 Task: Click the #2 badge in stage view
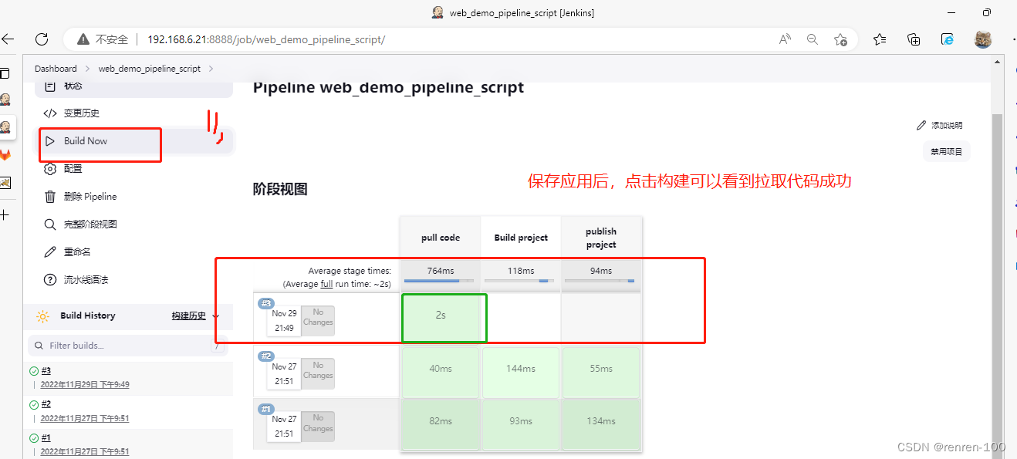click(x=266, y=356)
